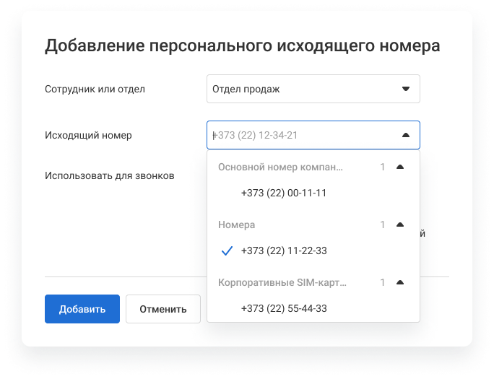Viewport: 494px width, 379px height.
Task: Collapse the Основной номер компании group arrow
Action: (x=400, y=167)
